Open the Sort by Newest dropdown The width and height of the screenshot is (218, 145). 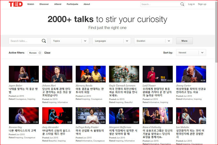[191, 53]
